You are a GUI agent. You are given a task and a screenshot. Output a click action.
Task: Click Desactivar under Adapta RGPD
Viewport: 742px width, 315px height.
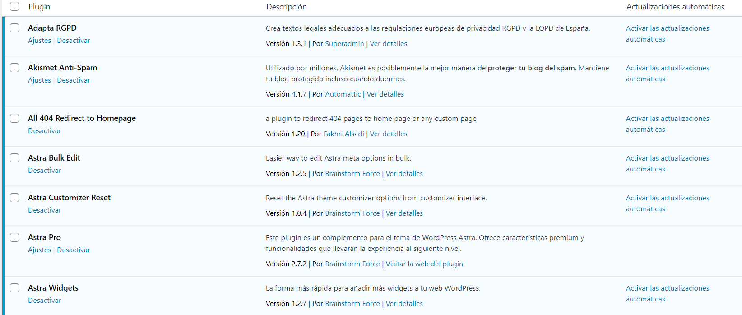click(x=74, y=41)
